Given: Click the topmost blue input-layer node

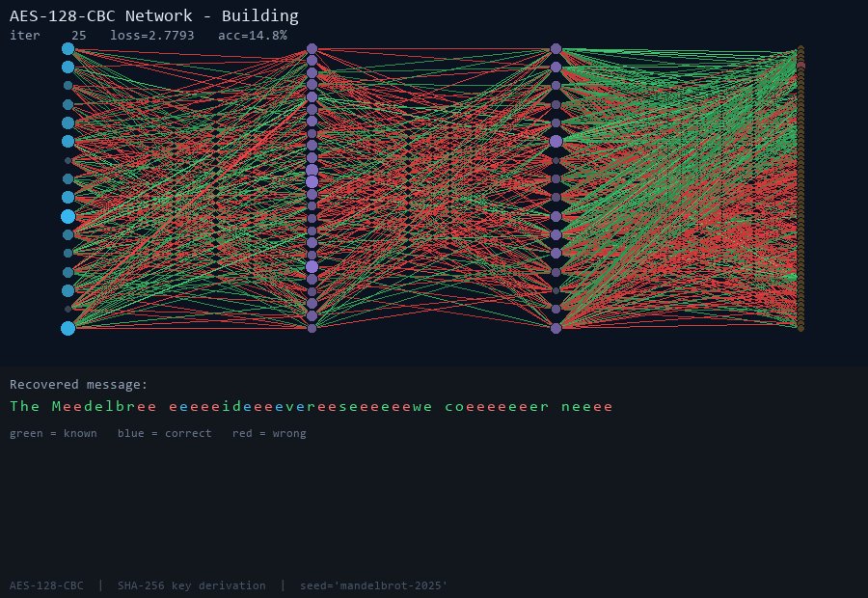Looking at the screenshot, I should pos(68,49).
